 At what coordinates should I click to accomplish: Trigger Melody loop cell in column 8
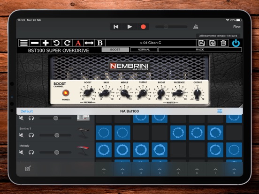234,150
